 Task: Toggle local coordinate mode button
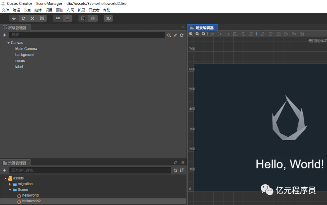point(83,18)
